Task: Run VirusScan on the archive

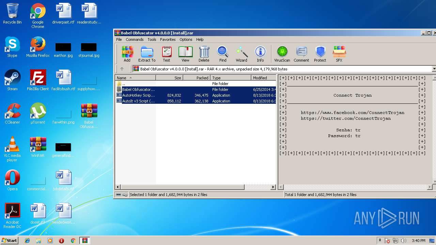Action: click(x=282, y=54)
